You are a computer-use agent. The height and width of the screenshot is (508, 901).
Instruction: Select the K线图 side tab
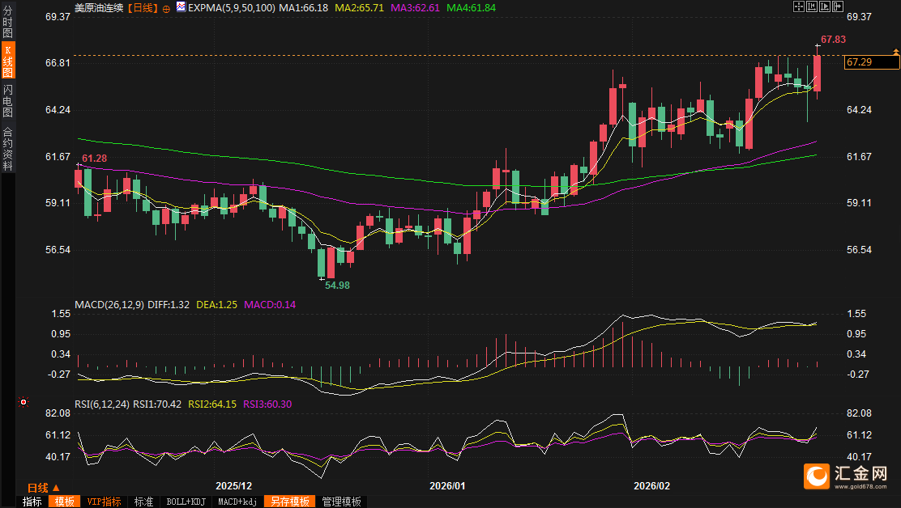(x=8, y=61)
